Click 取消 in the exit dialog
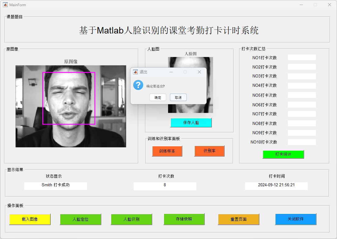 tap(178, 97)
